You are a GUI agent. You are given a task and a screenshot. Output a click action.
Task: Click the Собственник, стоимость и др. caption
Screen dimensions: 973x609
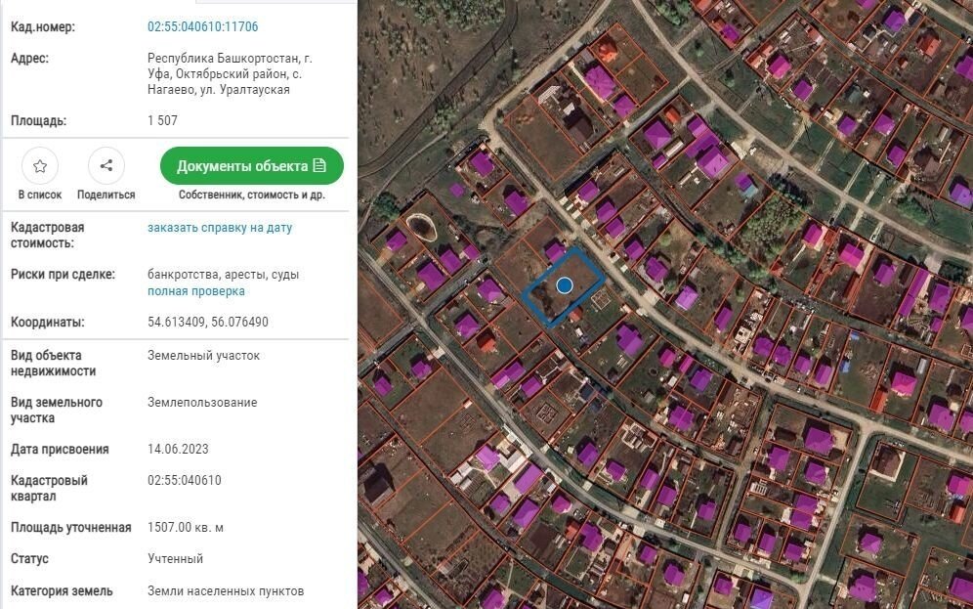tap(252, 195)
